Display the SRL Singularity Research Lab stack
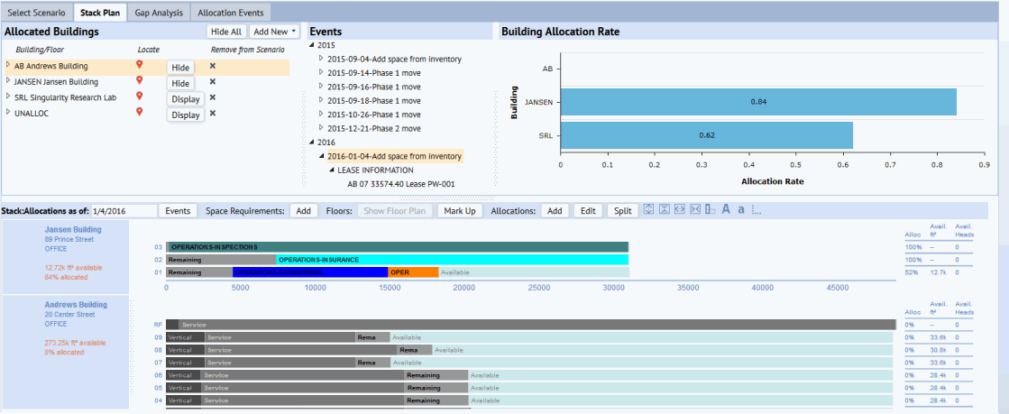Screen dimensions: 1009x414 186,98
